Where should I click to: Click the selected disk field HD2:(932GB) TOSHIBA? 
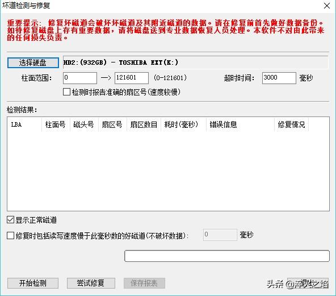(x=195, y=62)
